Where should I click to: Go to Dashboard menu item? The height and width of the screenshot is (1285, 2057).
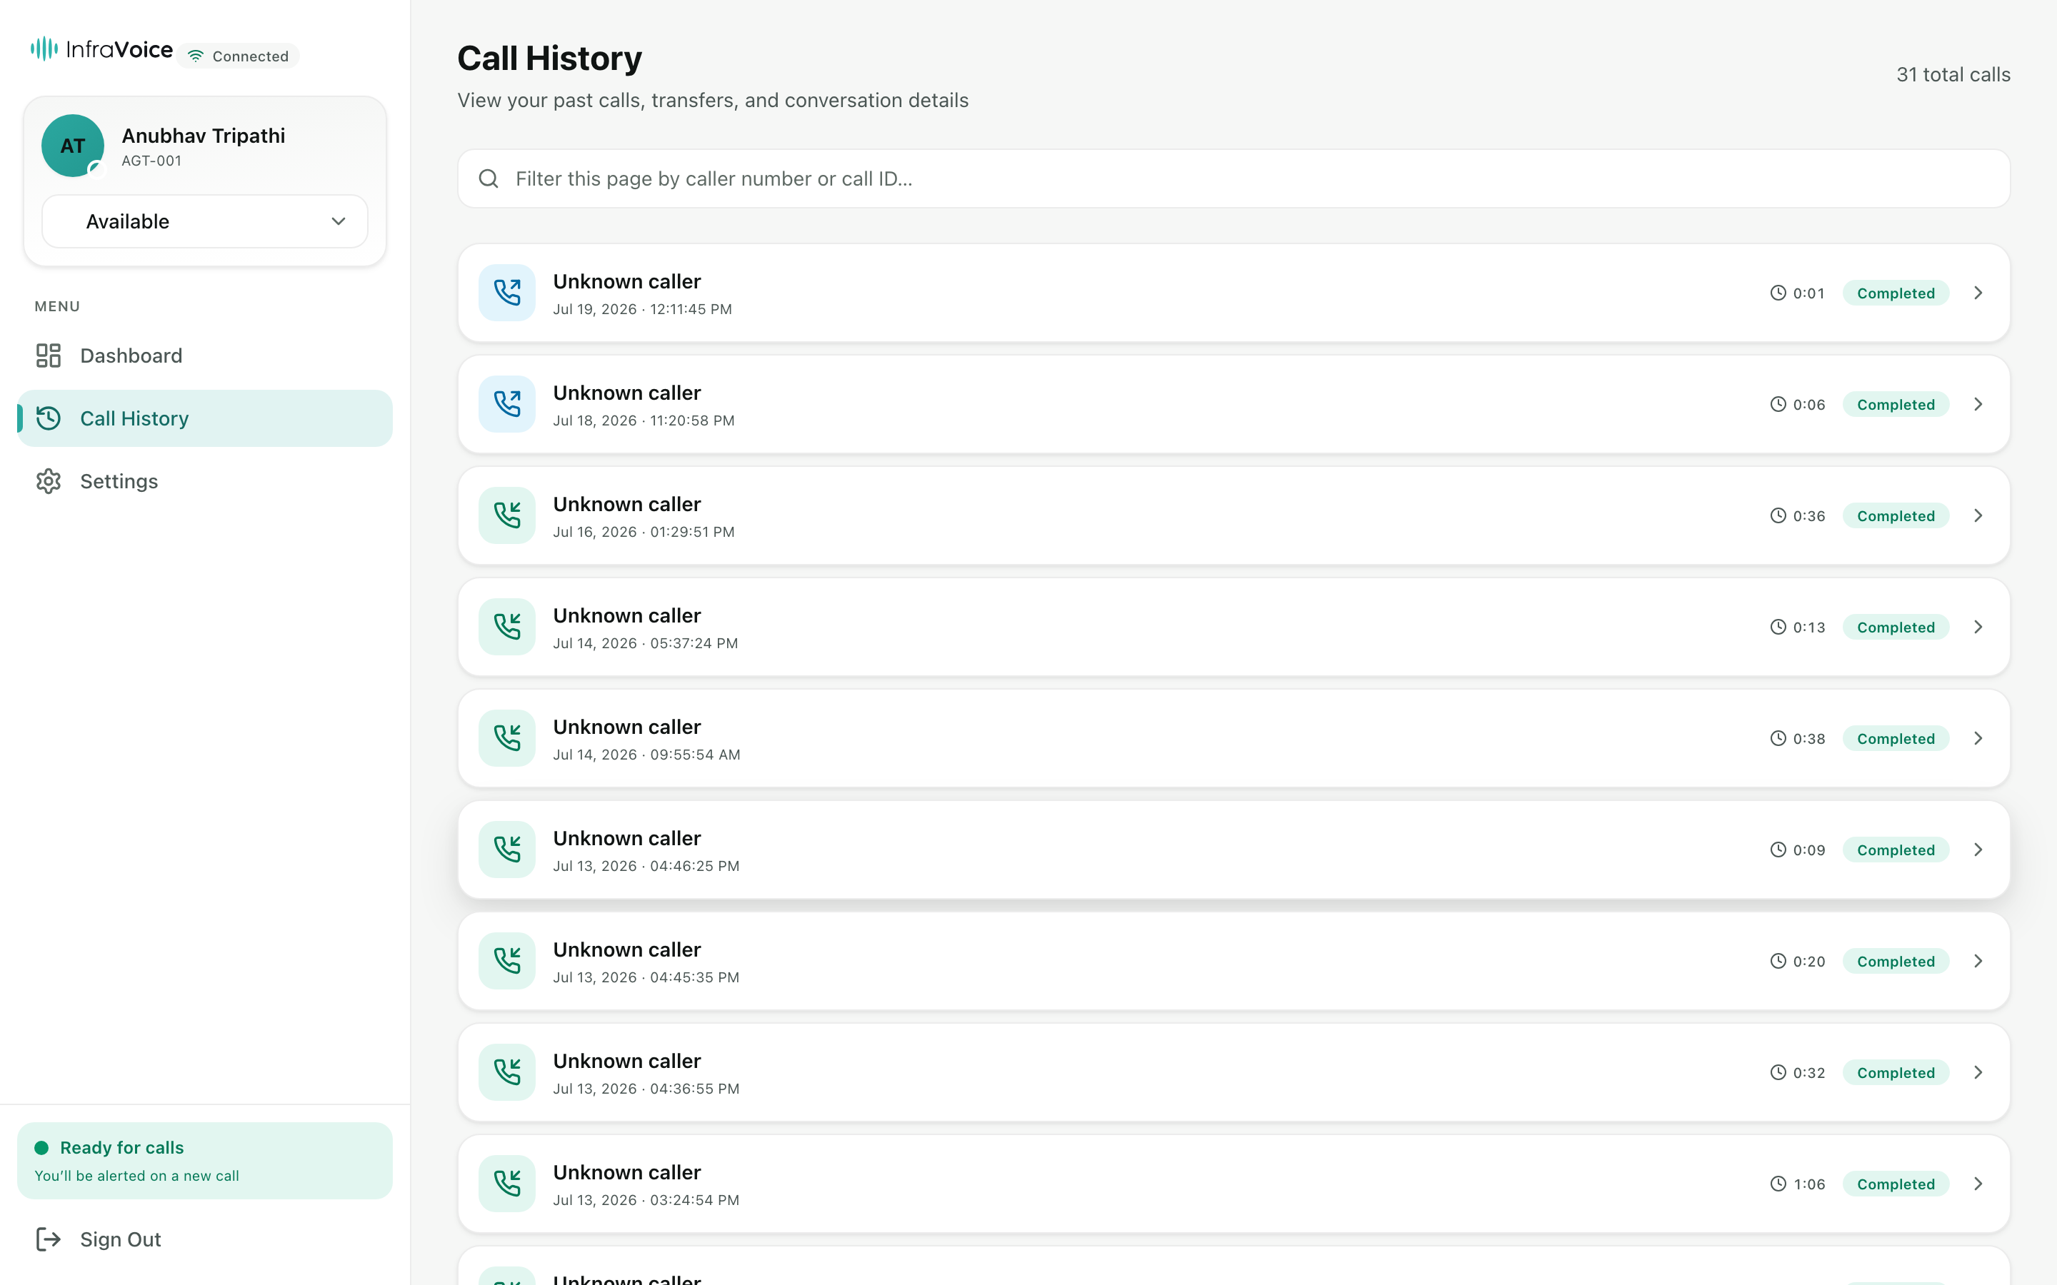click(205, 356)
